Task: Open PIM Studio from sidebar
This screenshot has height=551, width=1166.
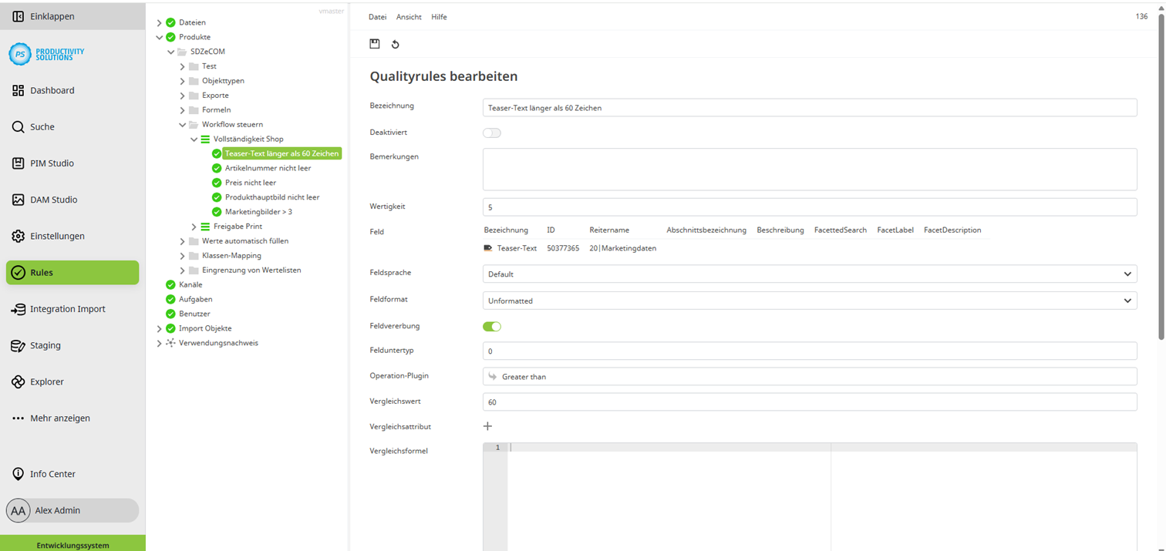Action: tap(52, 163)
